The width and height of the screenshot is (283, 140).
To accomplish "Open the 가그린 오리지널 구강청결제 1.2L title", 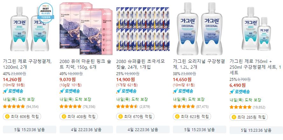I will (x=199, y=64).
